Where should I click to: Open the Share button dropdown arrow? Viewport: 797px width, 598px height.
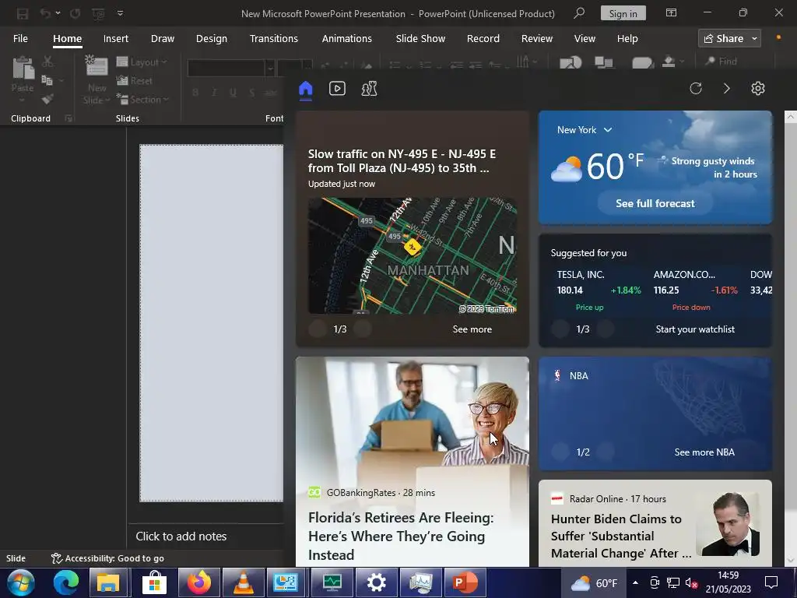point(755,39)
